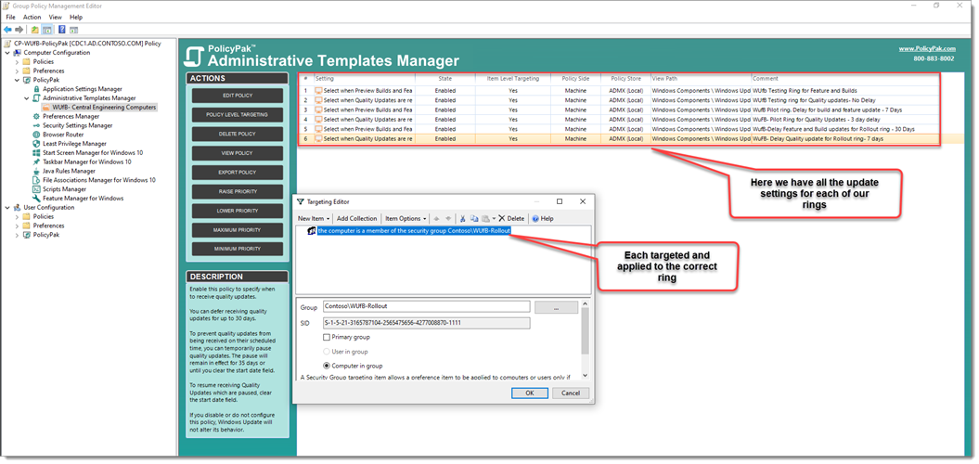Image resolution: width=979 pixels, height=464 pixels.
Task: Collapse the Administrative Templates Manager node
Action: pyautogui.click(x=26, y=98)
